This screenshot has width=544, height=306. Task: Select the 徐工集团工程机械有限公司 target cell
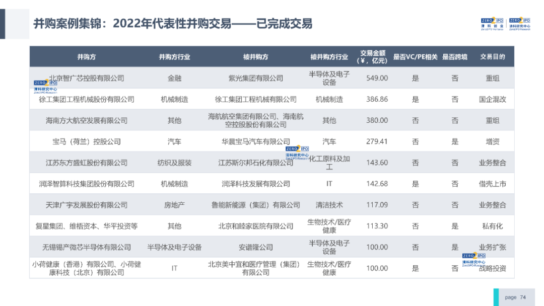click(x=256, y=100)
